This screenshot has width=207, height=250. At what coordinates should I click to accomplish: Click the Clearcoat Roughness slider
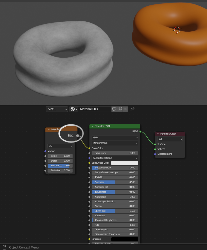[115, 220]
